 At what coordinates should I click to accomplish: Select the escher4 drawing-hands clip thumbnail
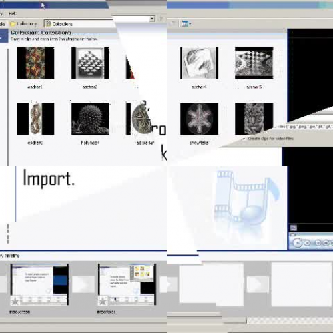point(199,63)
